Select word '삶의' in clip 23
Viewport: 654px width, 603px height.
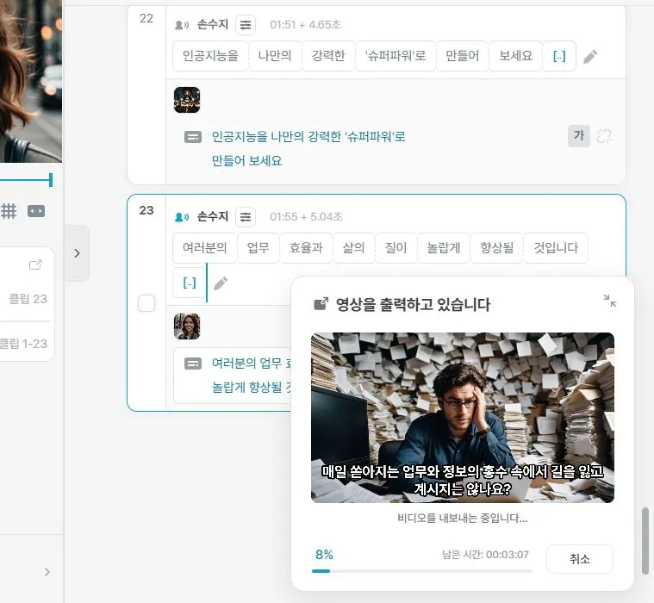click(x=353, y=248)
